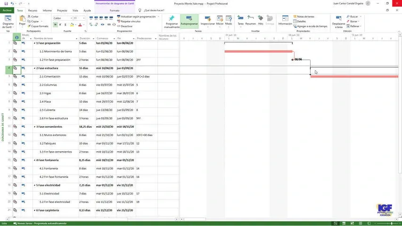The height and width of the screenshot is (226, 402).
Task: Collapse the 4 Fase fontanería summary
Action: 34,160
